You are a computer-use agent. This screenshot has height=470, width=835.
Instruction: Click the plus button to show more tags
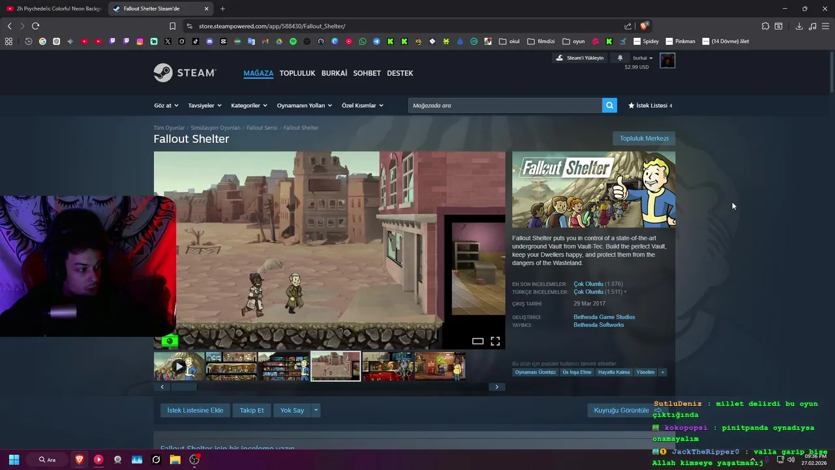pyautogui.click(x=663, y=372)
